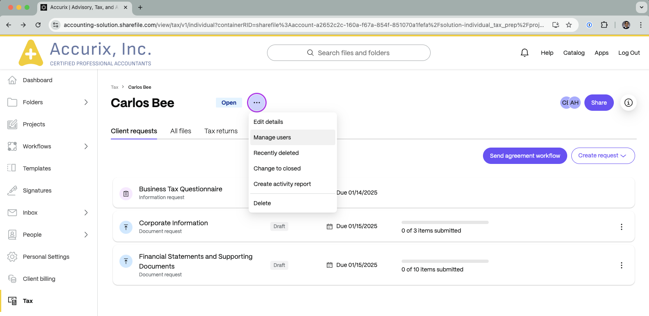Screen dimensions: 649x316
Task: Click the browser address bar
Action: coord(304,25)
